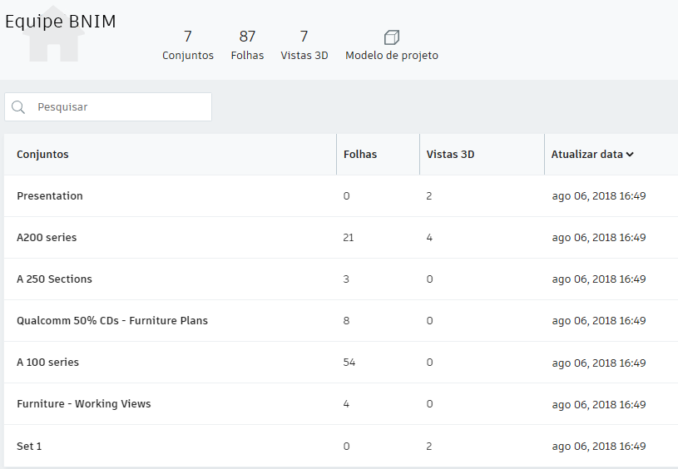The height and width of the screenshot is (469, 678).
Task: Click the Modelo de projeto cube icon
Action: [392, 37]
